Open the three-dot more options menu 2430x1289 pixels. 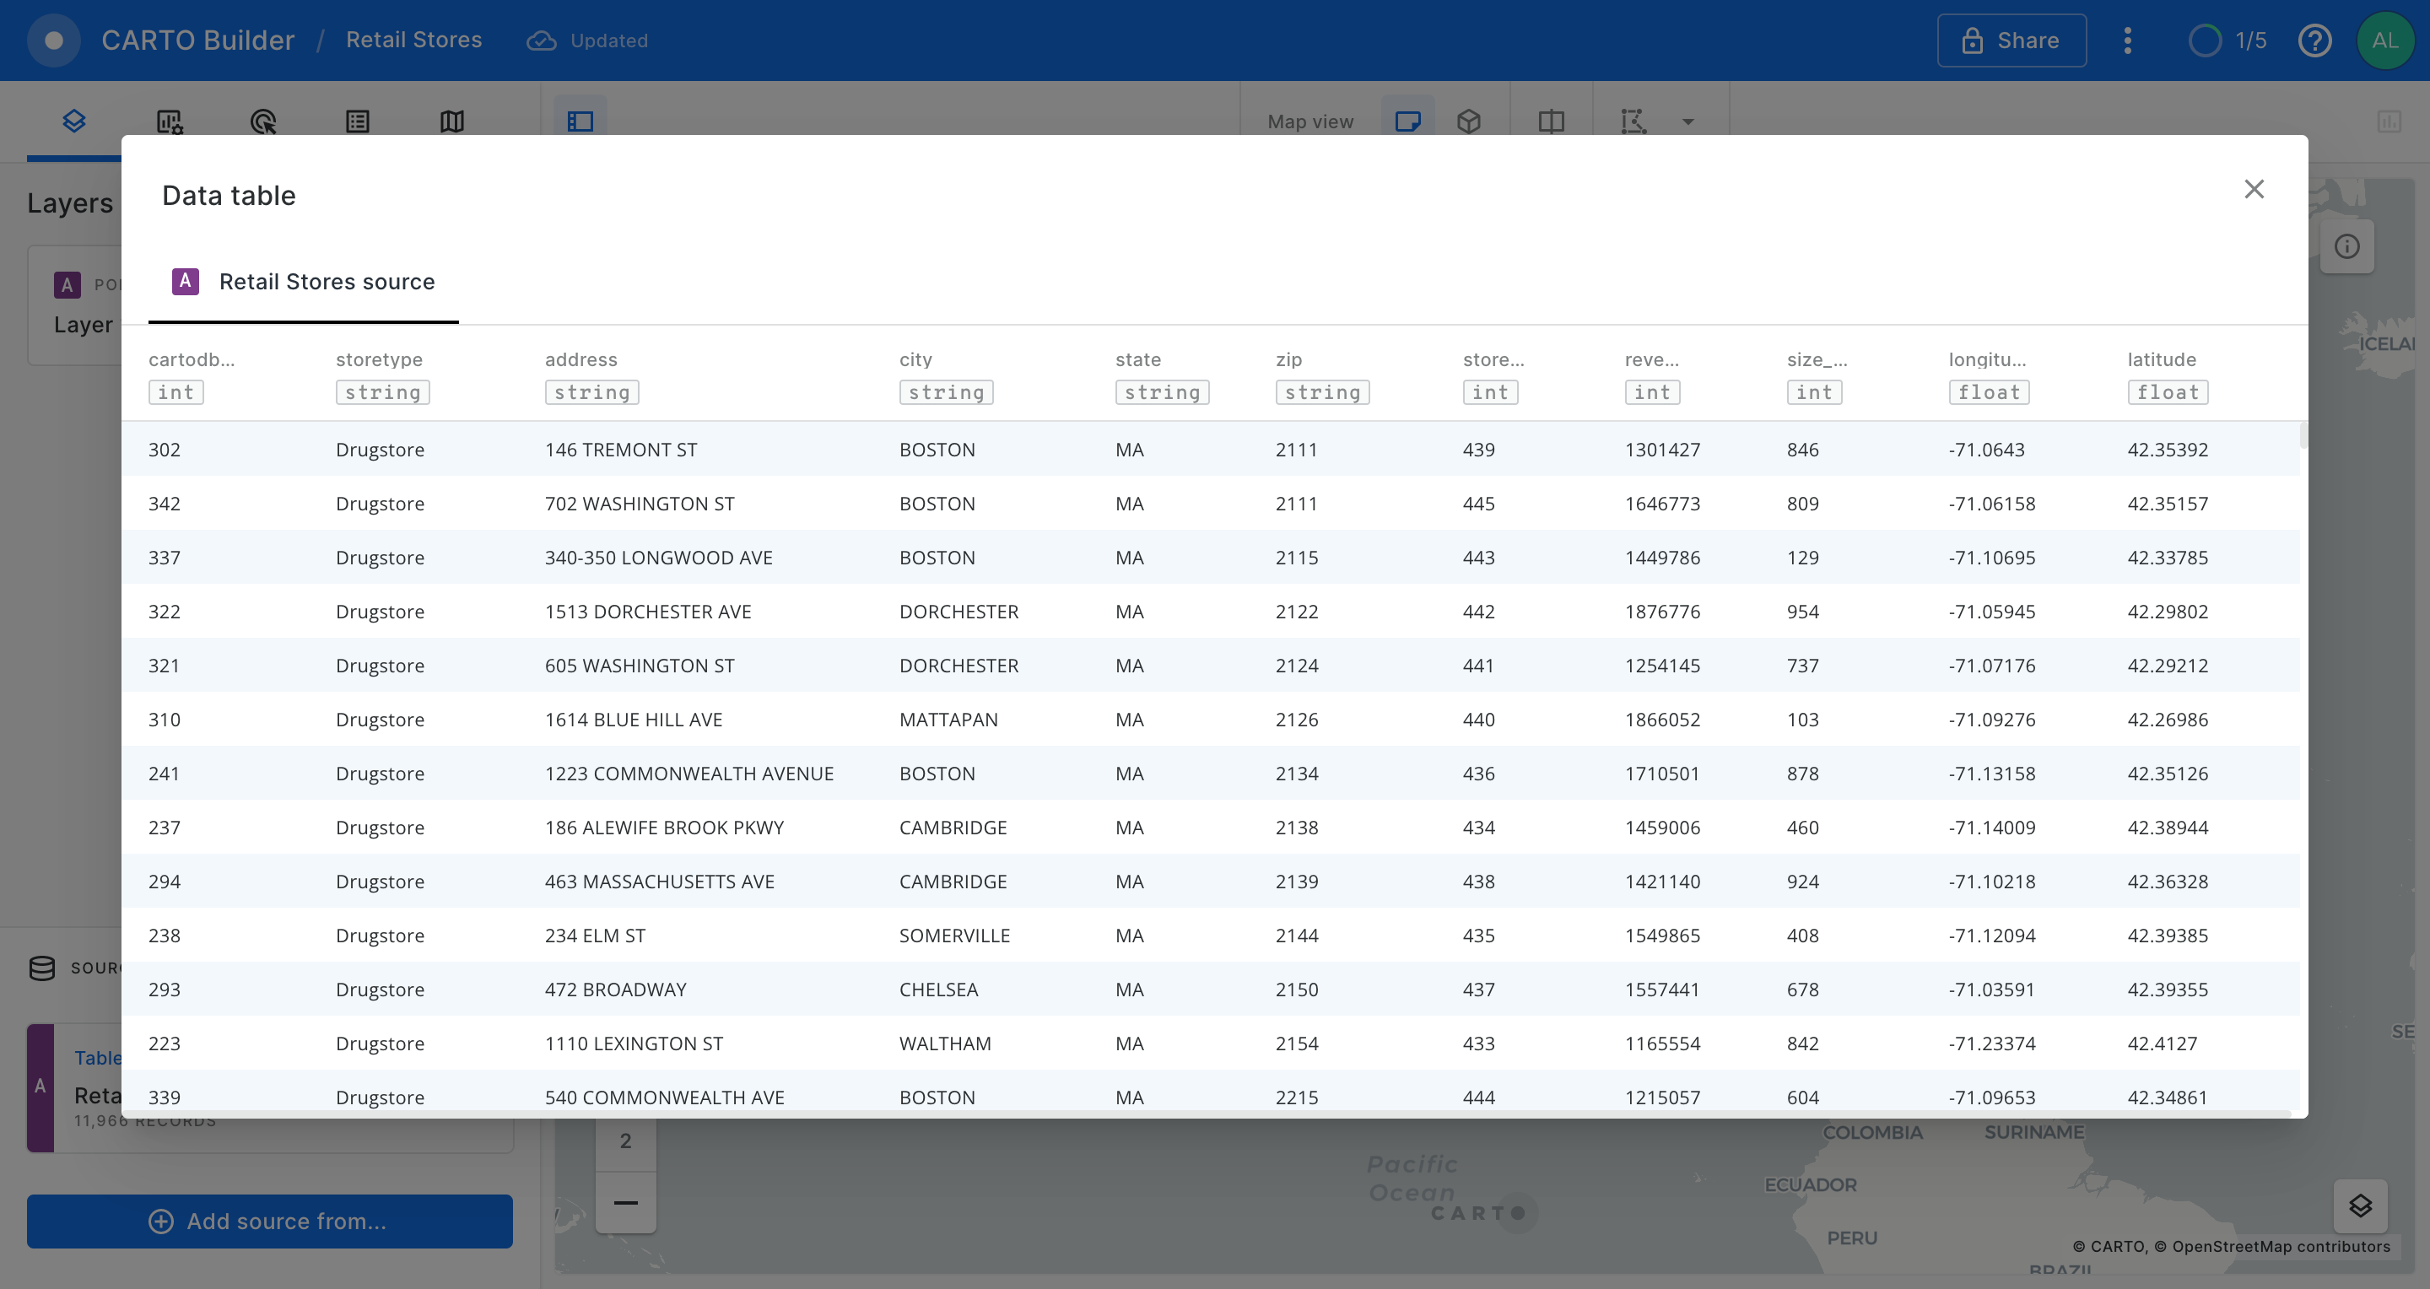click(2127, 40)
